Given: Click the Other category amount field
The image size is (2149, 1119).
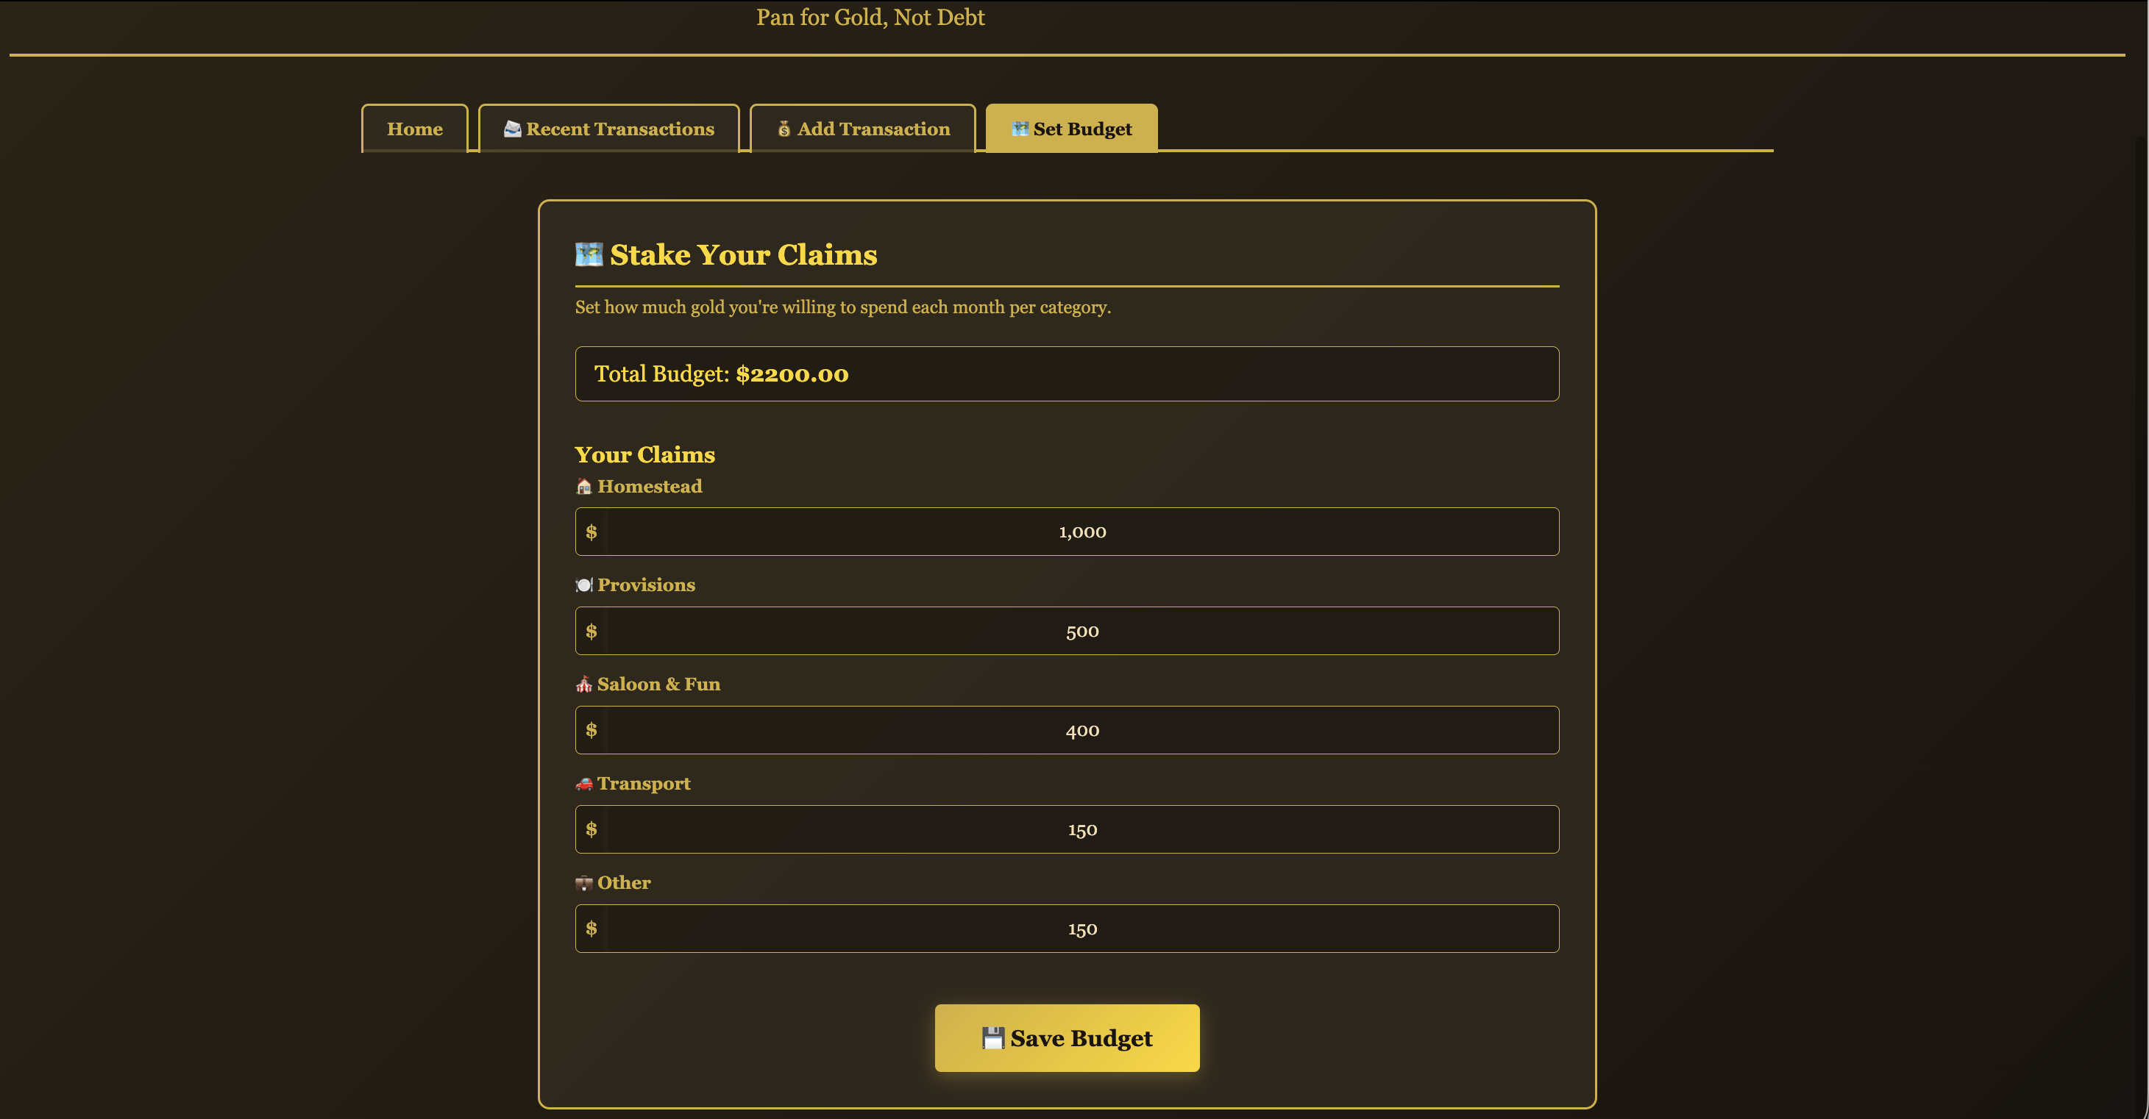Looking at the screenshot, I should (1081, 929).
